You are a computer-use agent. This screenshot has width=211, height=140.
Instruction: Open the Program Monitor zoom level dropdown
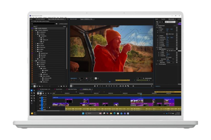[82, 78]
